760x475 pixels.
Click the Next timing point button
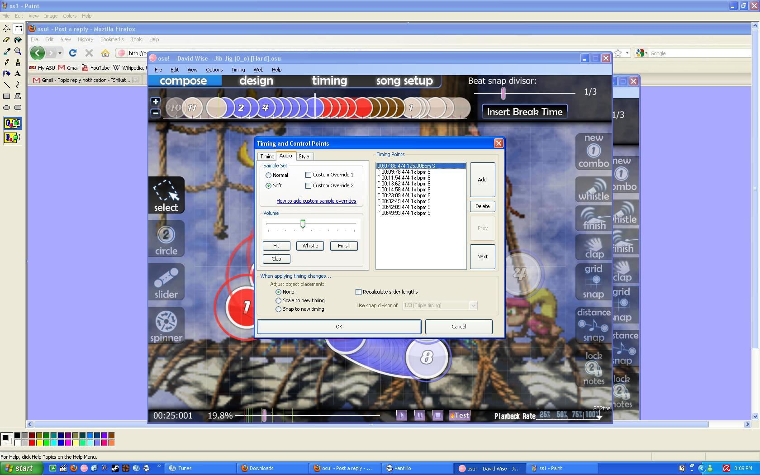(482, 256)
